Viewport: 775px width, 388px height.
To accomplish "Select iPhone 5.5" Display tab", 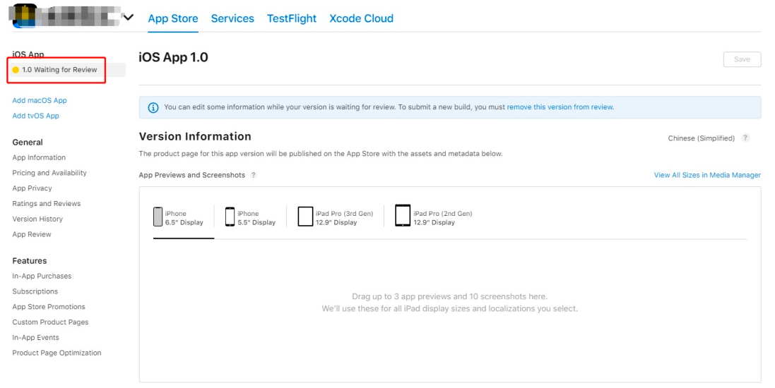I will tap(250, 218).
